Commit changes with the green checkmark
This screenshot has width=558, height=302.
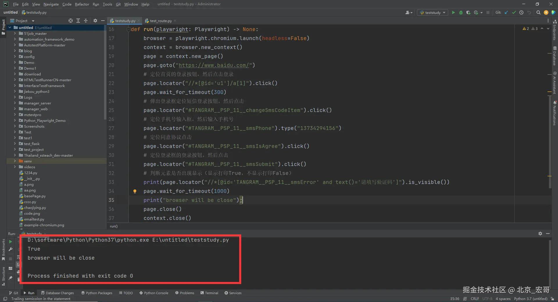pos(514,12)
